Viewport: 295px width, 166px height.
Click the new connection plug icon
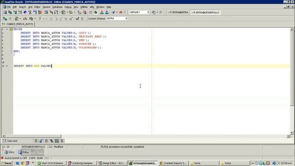pyautogui.click(x=113, y=12)
